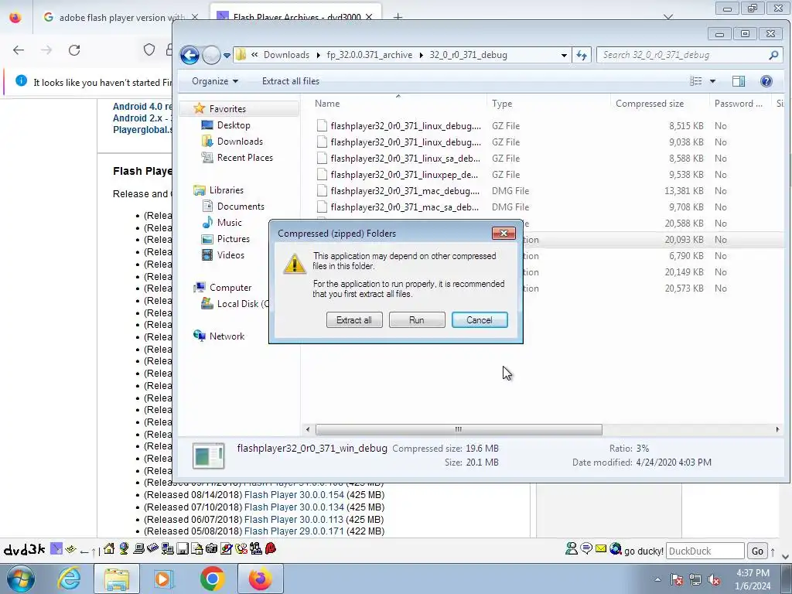The height and width of the screenshot is (594, 792).
Task: Click the speech bubble chat icon
Action: (x=586, y=548)
